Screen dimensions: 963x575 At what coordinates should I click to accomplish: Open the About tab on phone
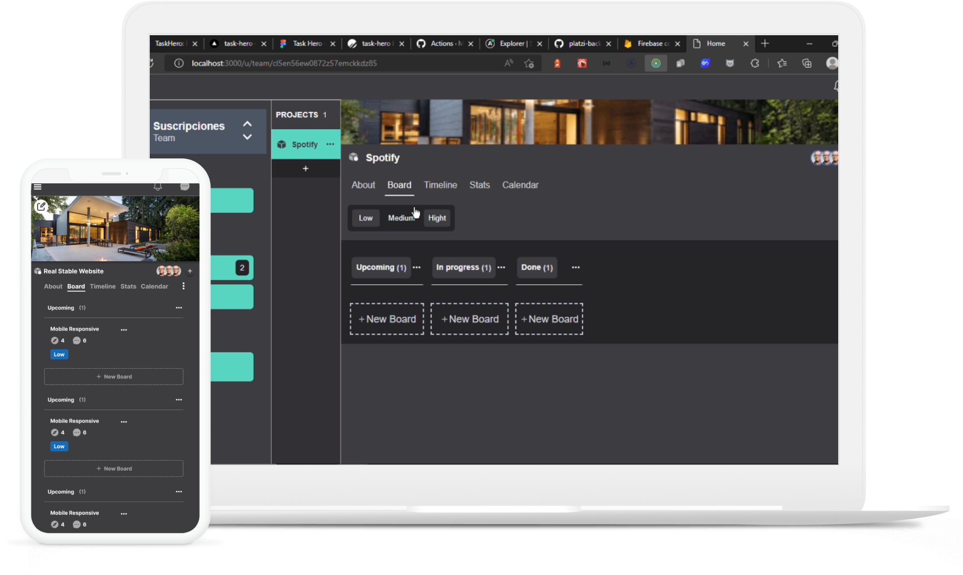click(53, 287)
